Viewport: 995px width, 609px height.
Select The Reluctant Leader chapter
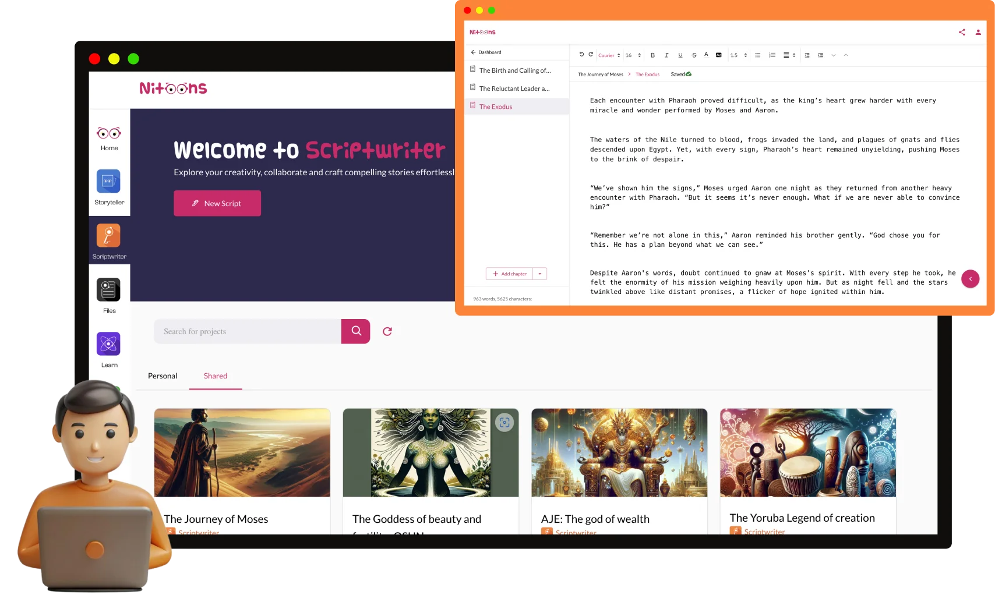pos(514,88)
